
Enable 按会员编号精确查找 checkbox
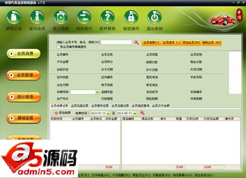58,47
